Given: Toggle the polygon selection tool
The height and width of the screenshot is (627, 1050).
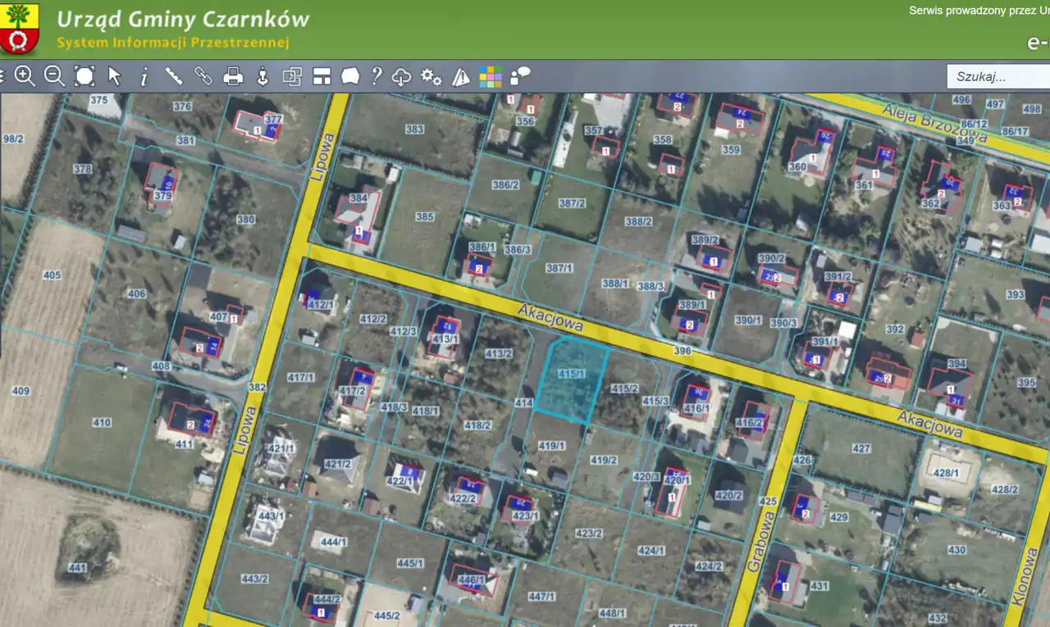Looking at the screenshot, I should [350, 76].
